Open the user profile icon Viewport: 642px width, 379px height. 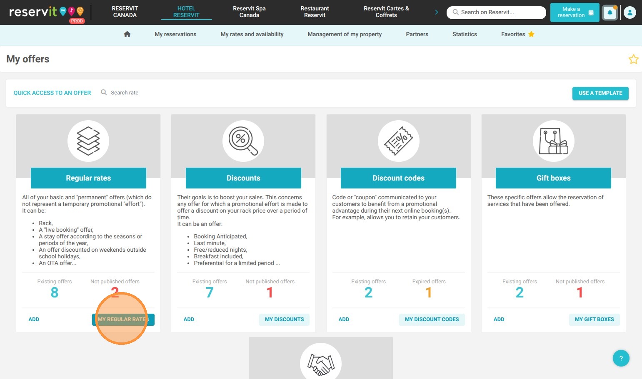click(x=630, y=12)
